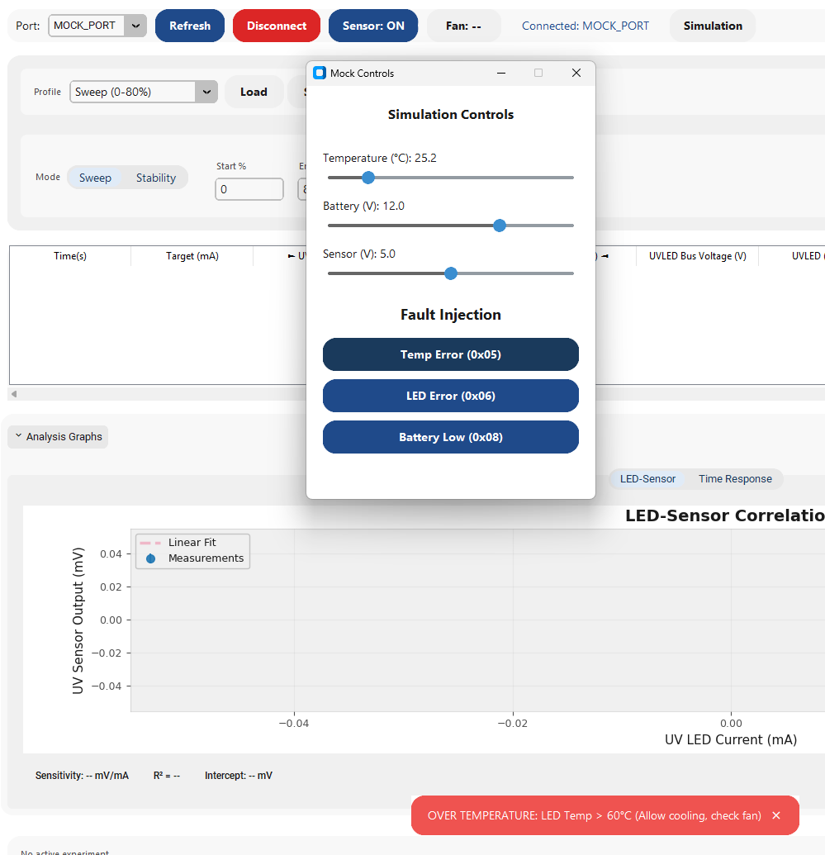
Task: Click the Refresh ports button
Action: point(190,26)
